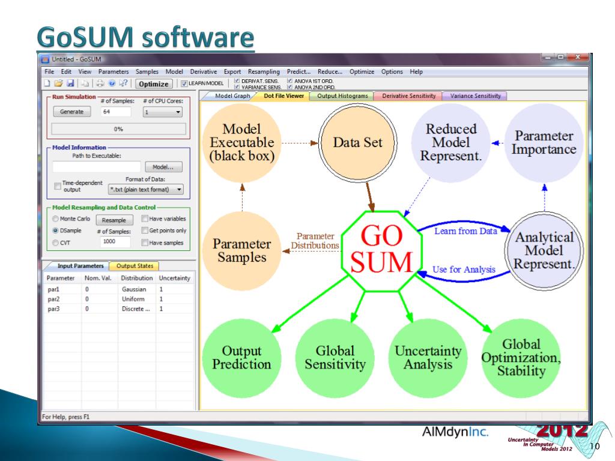Check the Get points only option
This screenshot has width=615, height=461.
tap(145, 230)
